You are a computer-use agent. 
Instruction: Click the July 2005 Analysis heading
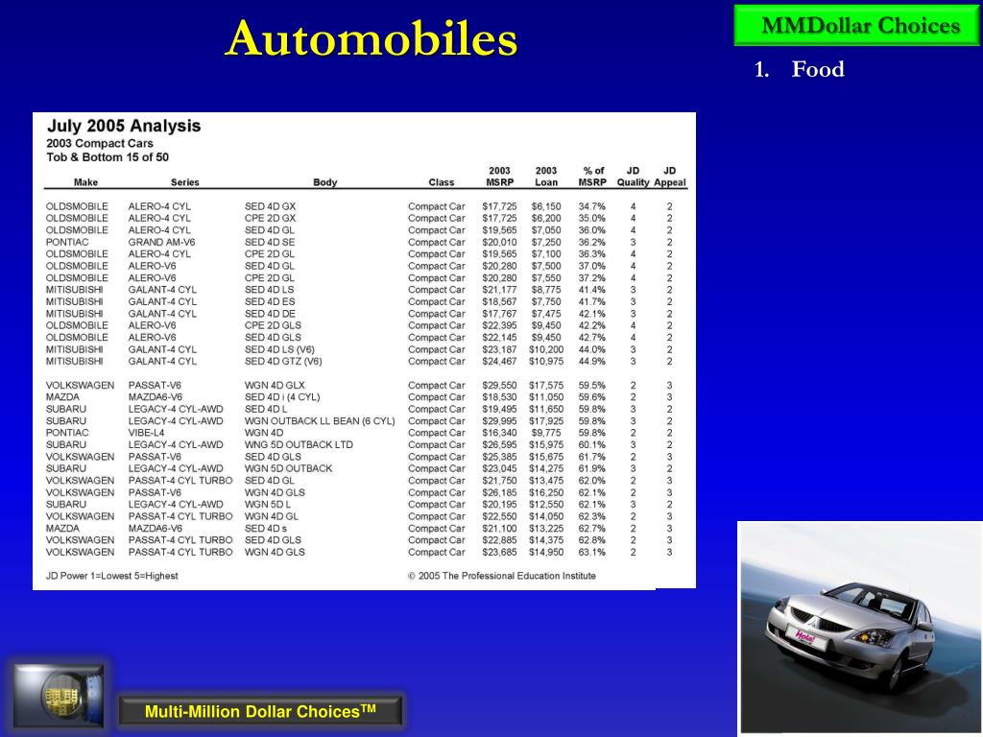pyautogui.click(x=124, y=126)
